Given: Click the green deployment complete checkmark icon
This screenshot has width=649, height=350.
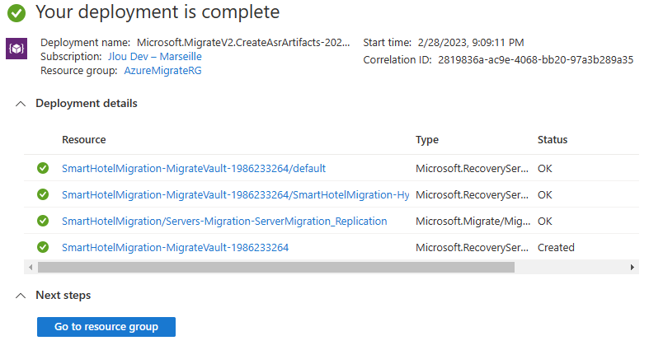Looking at the screenshot, I should 16,13.
